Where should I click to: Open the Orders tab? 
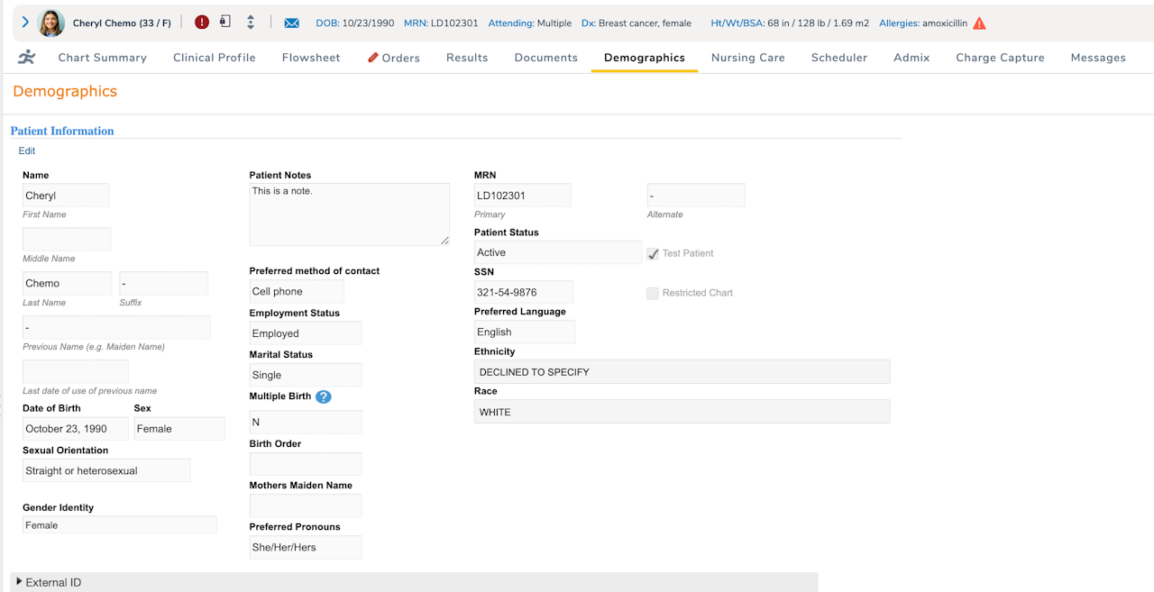394,58
